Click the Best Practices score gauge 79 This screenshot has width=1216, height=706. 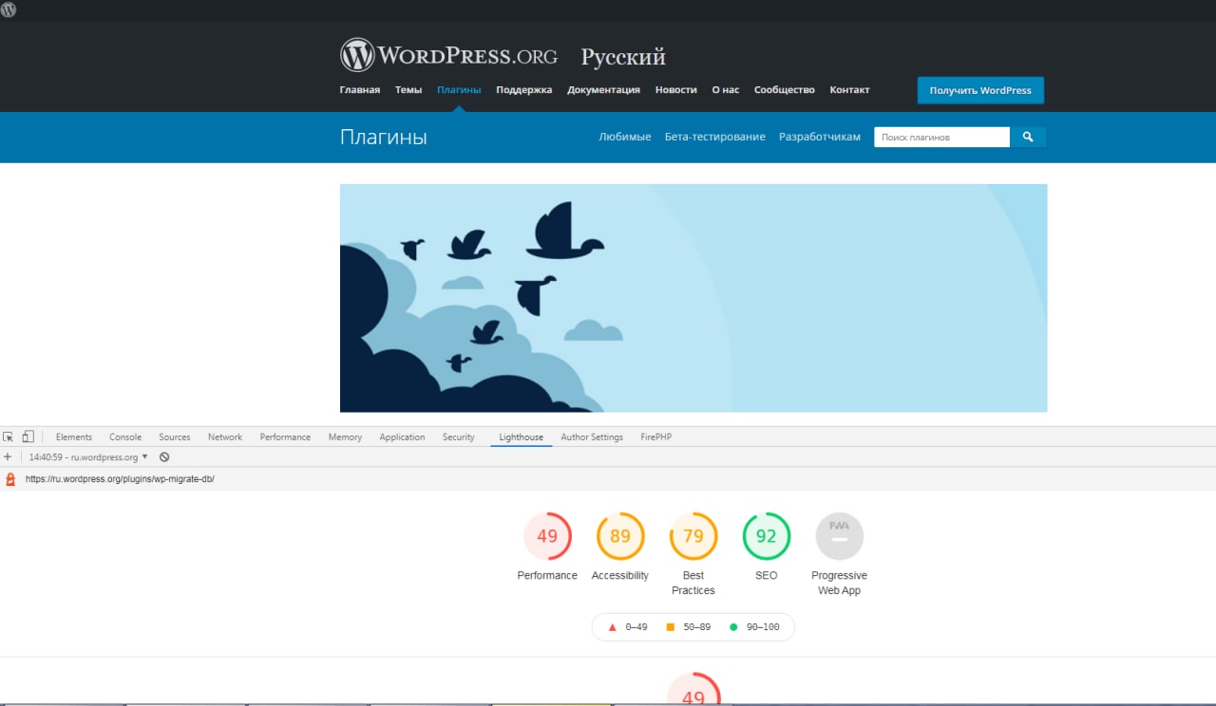(693, 536)
